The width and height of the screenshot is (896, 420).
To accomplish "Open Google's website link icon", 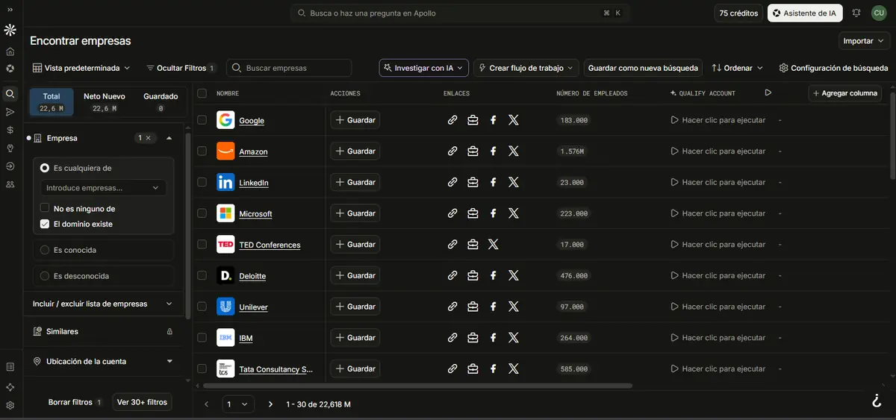I will tap(452, 119).
